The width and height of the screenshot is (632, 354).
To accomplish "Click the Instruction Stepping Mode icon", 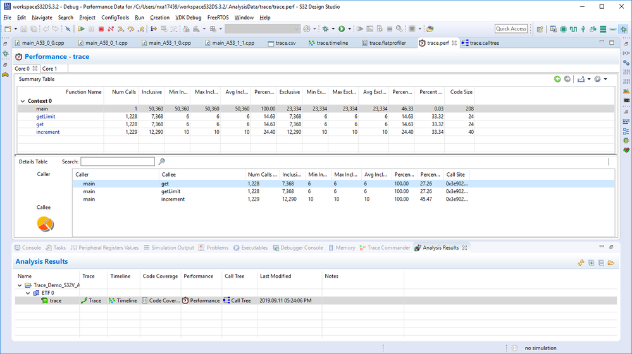I will pyautogui.click(x=154, y=29).
